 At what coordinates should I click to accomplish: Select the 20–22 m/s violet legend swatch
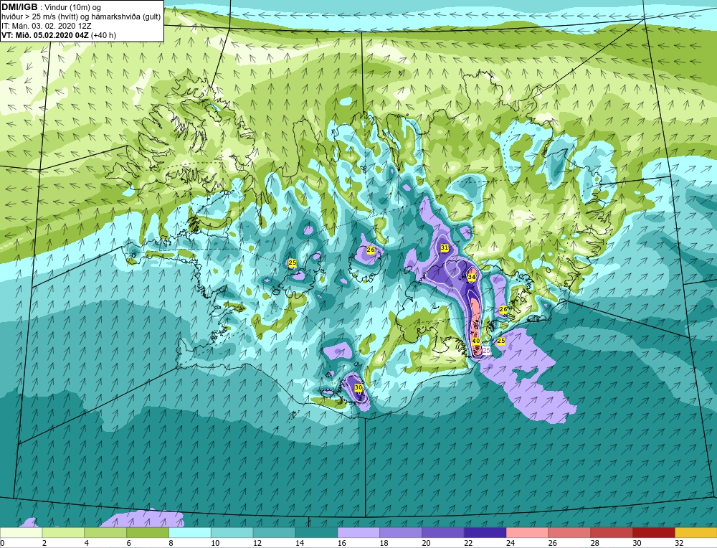click(x=442, y=533)
